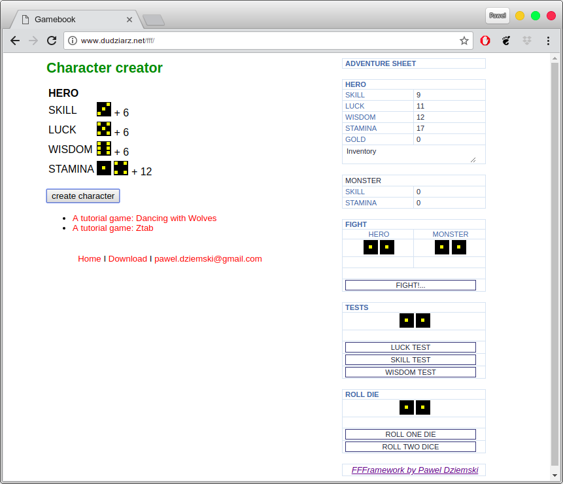Click the SKILL dice icon next to +6
Viewport: 563px width, 484px height.
(103, 109)
